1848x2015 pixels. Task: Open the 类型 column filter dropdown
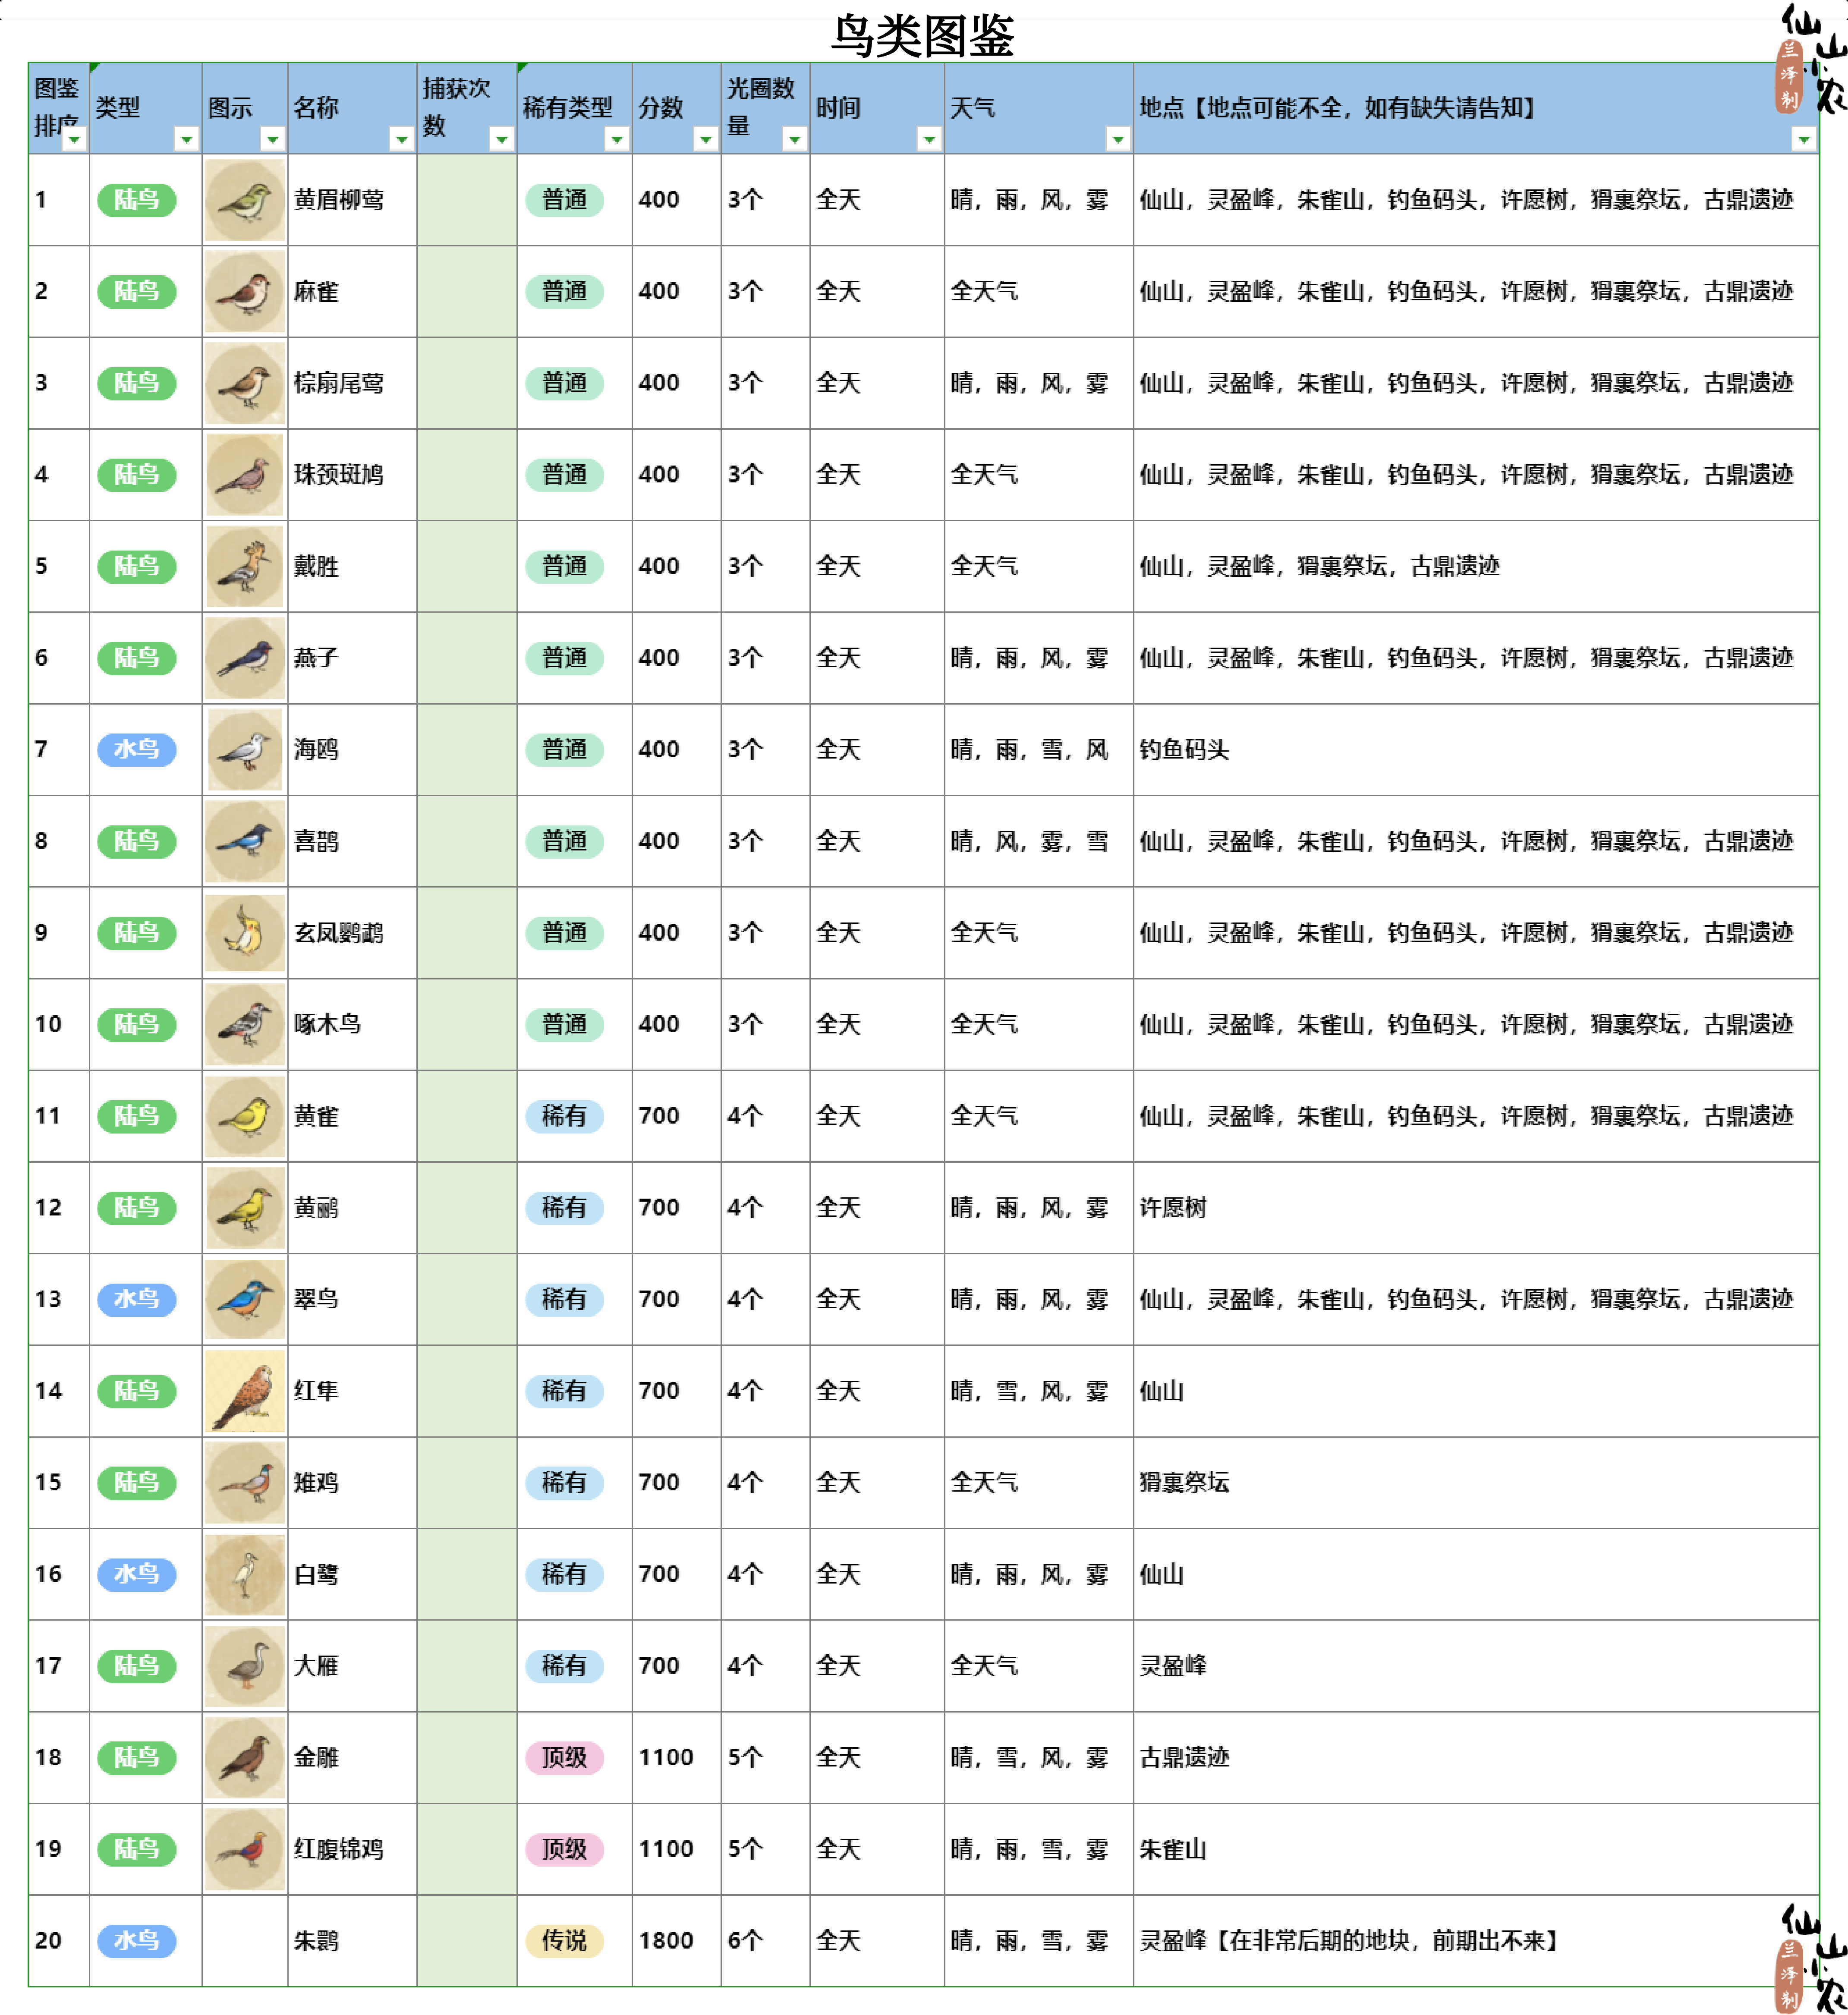[x=186, y=139]
